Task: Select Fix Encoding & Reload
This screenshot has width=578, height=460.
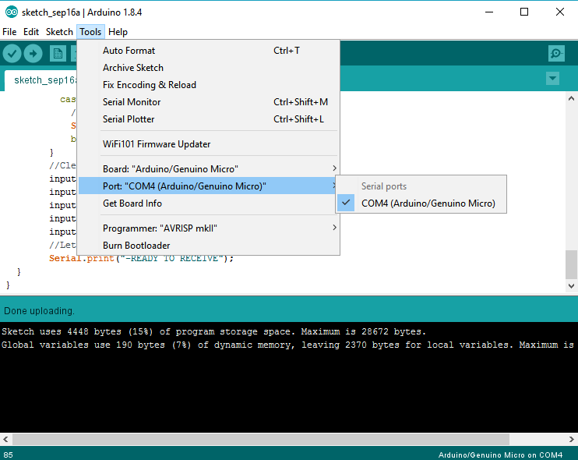Action: [x=208, y=85]
